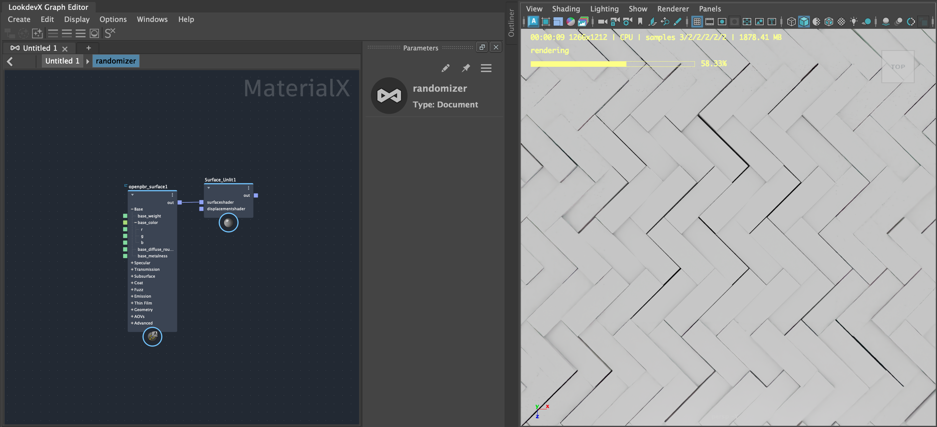Click the Untitled 1 breadcrumb
937x427 pixels.
62,61
